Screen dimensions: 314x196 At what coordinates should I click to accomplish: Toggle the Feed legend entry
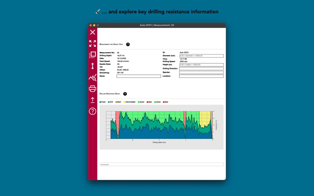click(102, 102)
